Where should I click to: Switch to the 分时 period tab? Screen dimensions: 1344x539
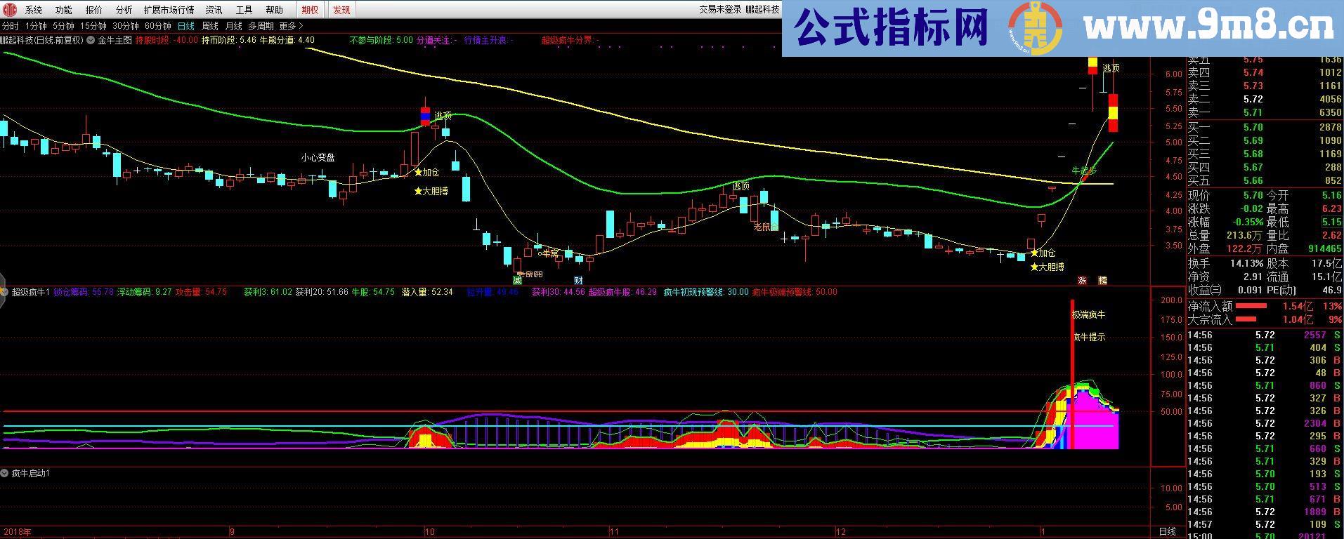[11, 26]
